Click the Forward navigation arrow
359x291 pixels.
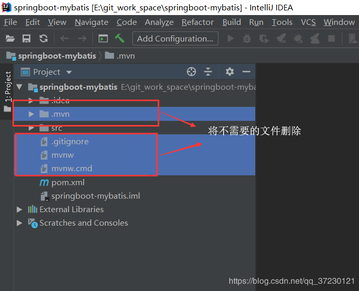(x=82, y=38)
